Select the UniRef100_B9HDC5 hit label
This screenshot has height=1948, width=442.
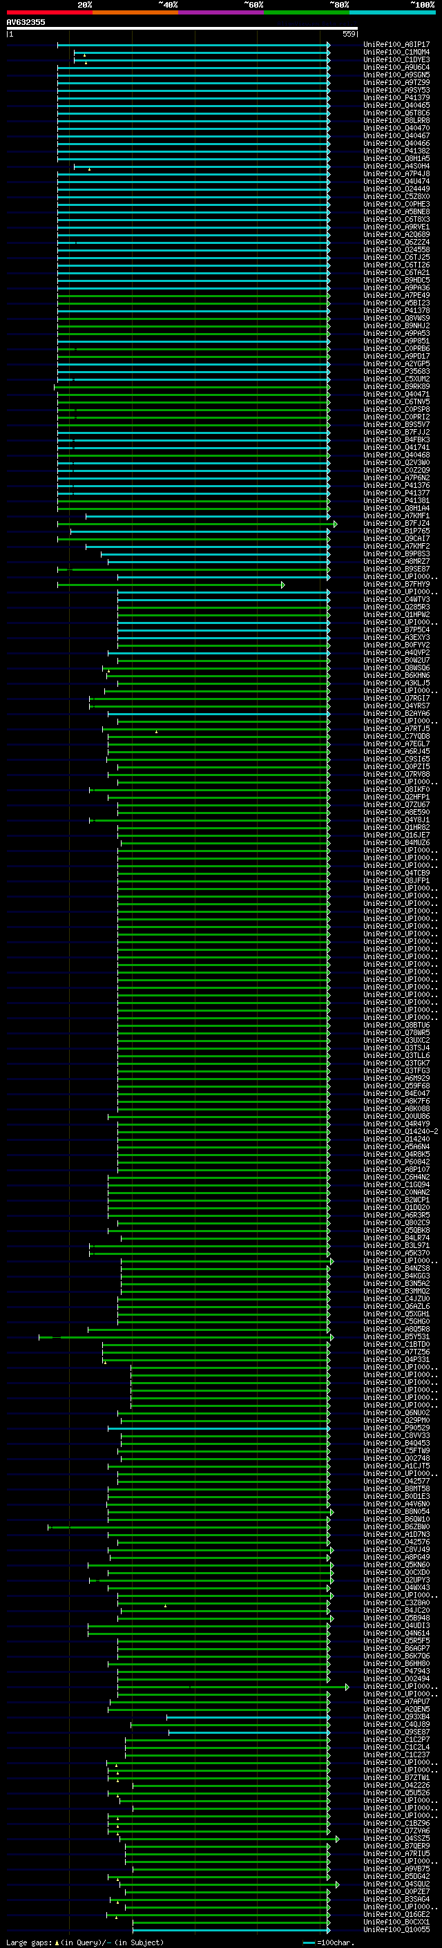click(396, 281)
